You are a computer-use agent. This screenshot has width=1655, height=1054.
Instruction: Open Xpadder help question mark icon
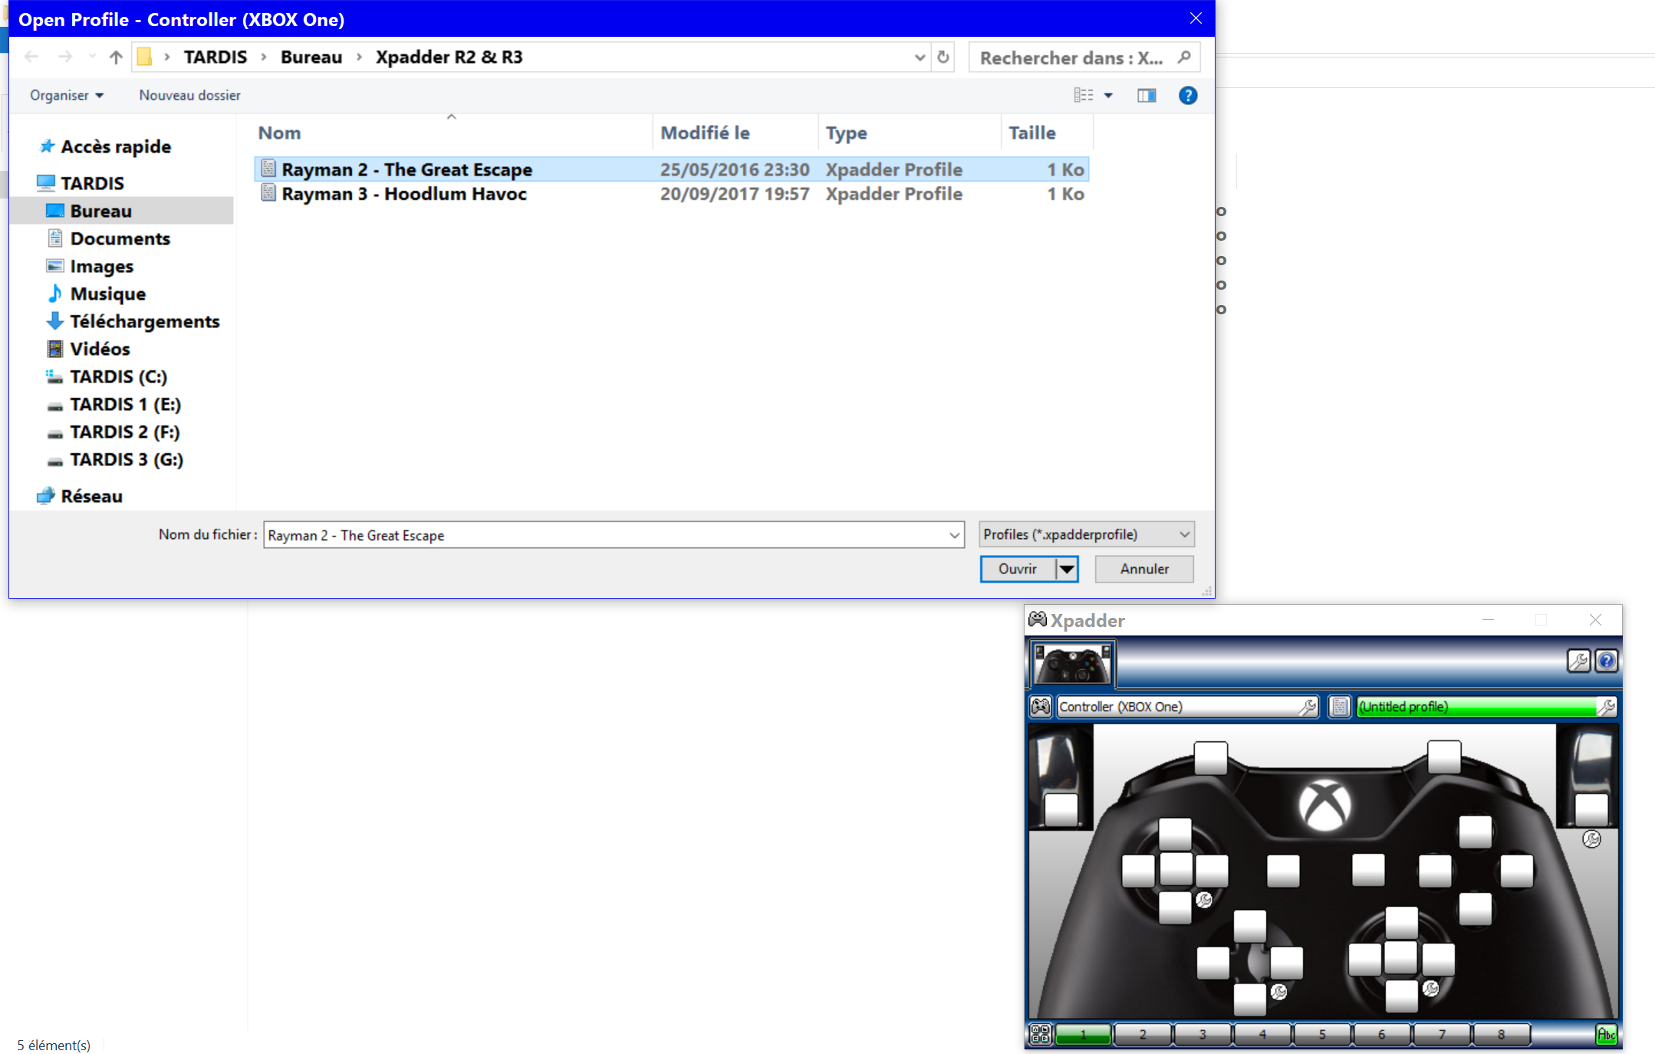click(x=1607, y=661)
